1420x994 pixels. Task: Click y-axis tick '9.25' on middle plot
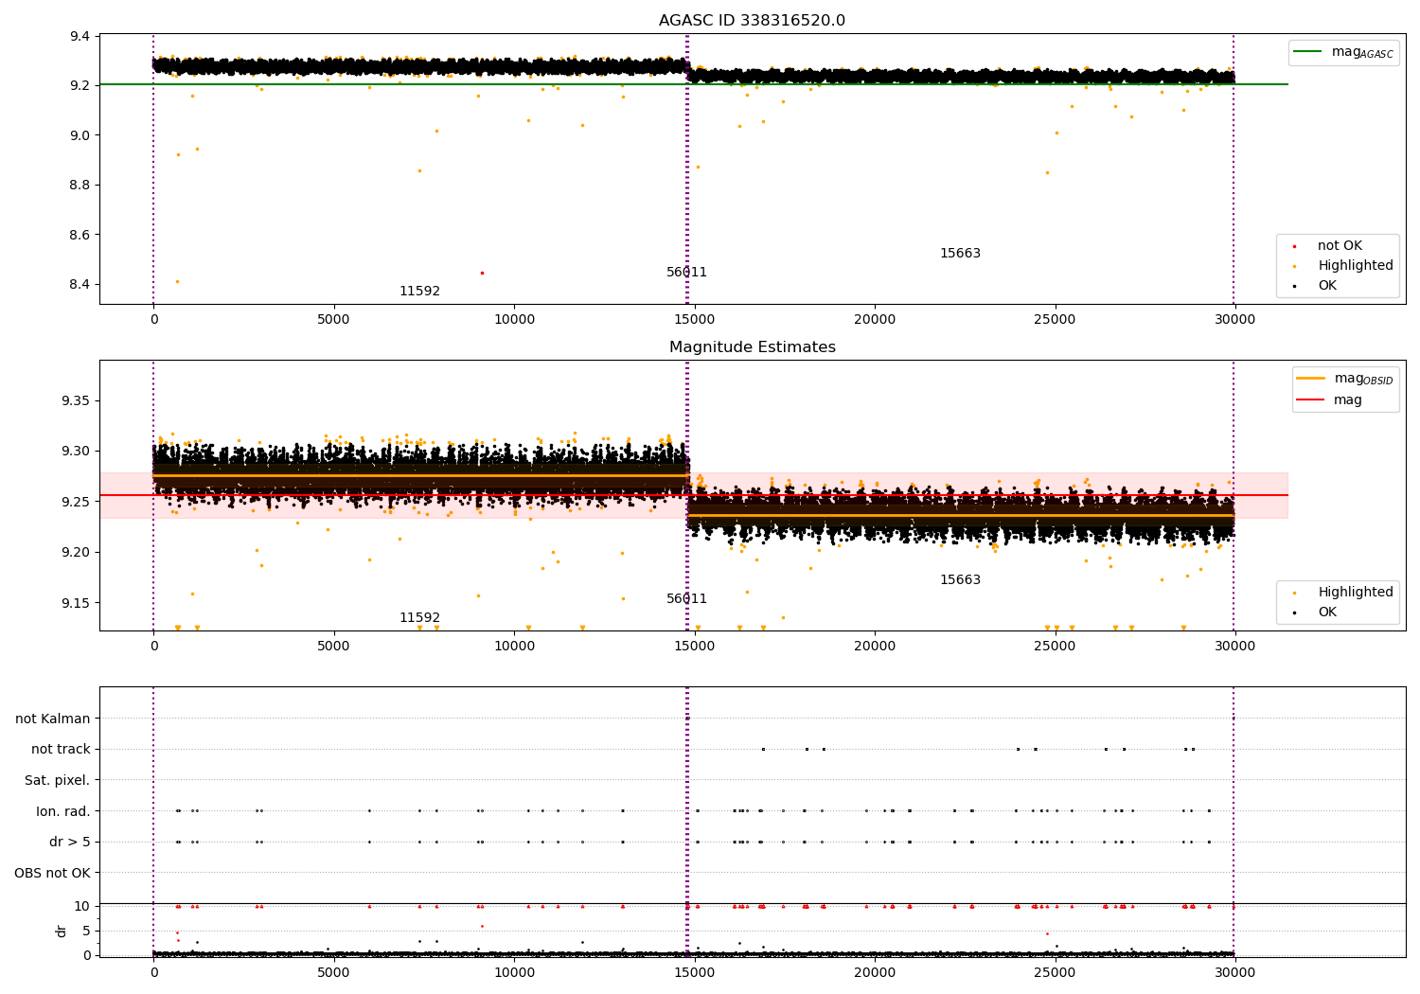pos(76,502)
